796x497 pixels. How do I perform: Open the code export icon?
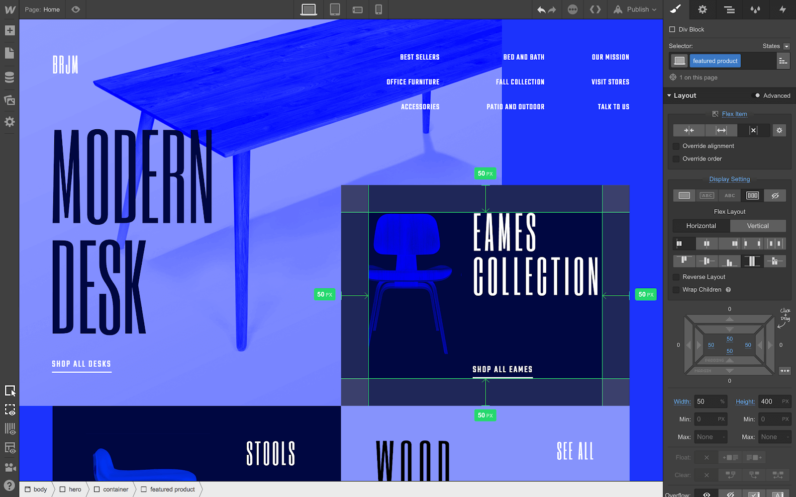(595, 9)
